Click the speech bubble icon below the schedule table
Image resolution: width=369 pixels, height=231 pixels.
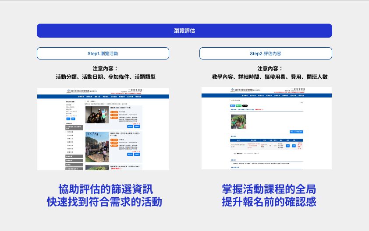pyautogui.click(x=235, y=154)
